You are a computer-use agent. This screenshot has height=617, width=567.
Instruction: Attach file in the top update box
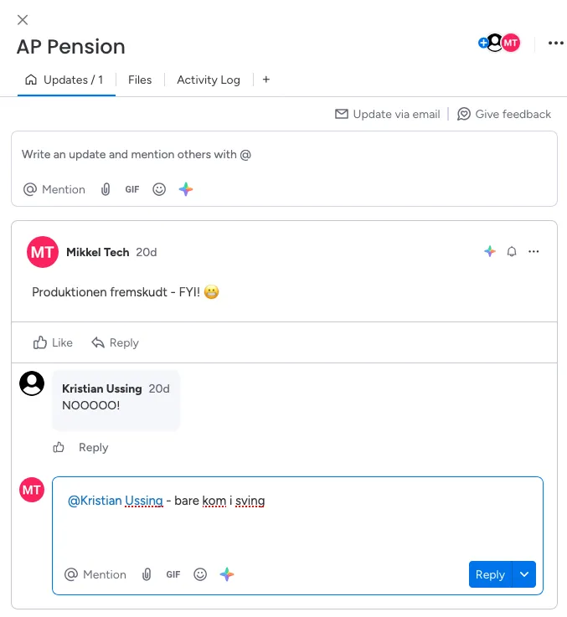tap(106, 189)
